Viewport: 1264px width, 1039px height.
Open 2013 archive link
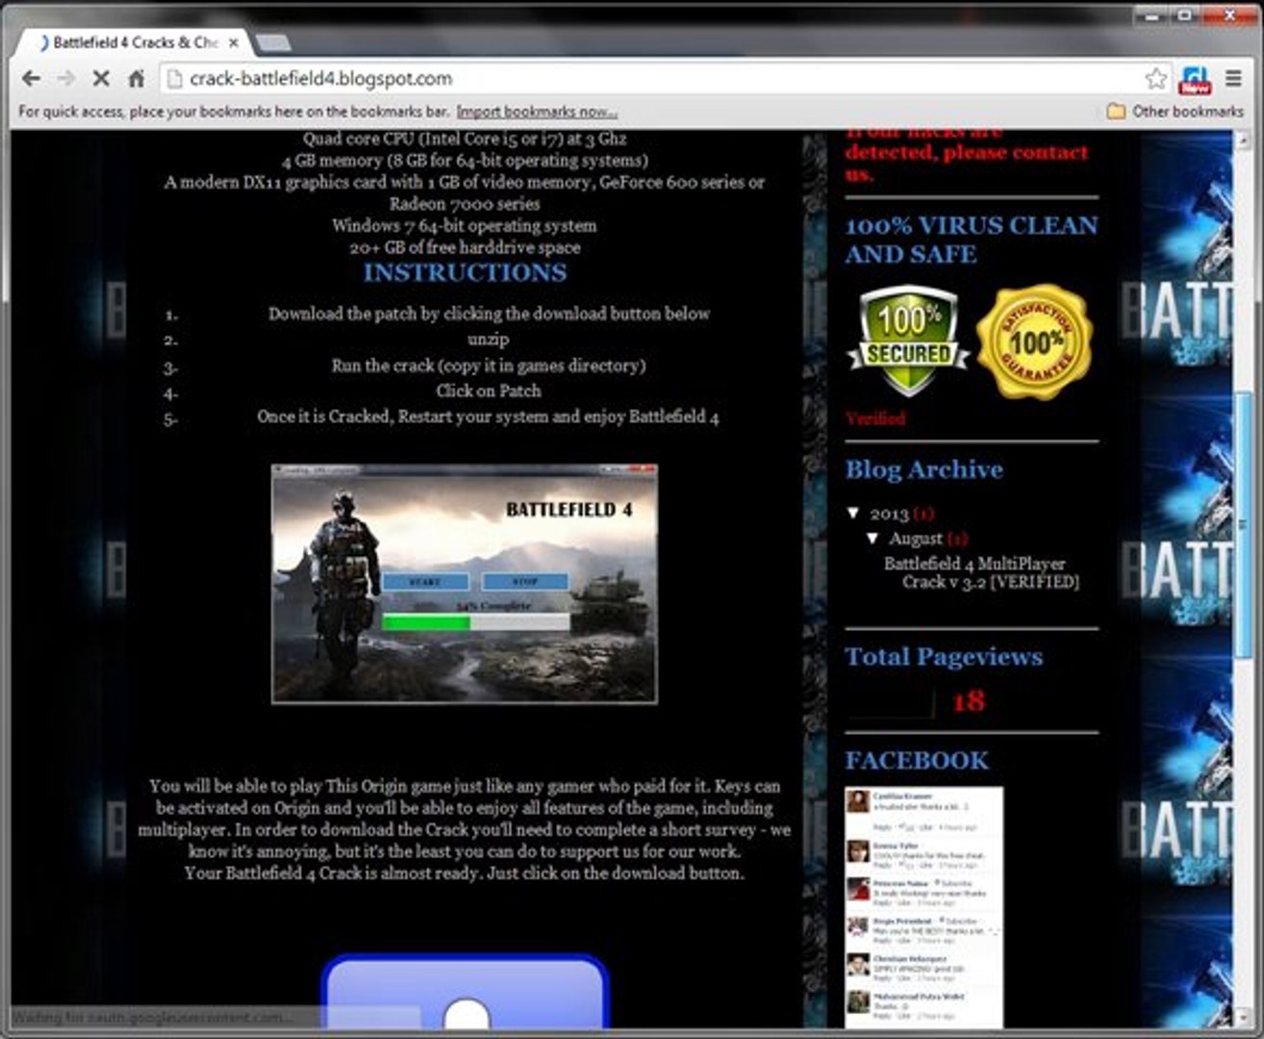pyautogui.click(x=889, y=513)
